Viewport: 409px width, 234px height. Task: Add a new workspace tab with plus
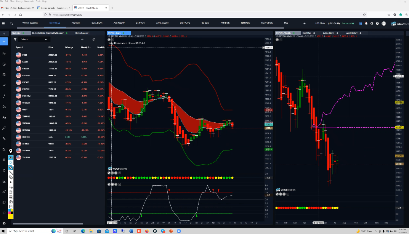(305, 24)
